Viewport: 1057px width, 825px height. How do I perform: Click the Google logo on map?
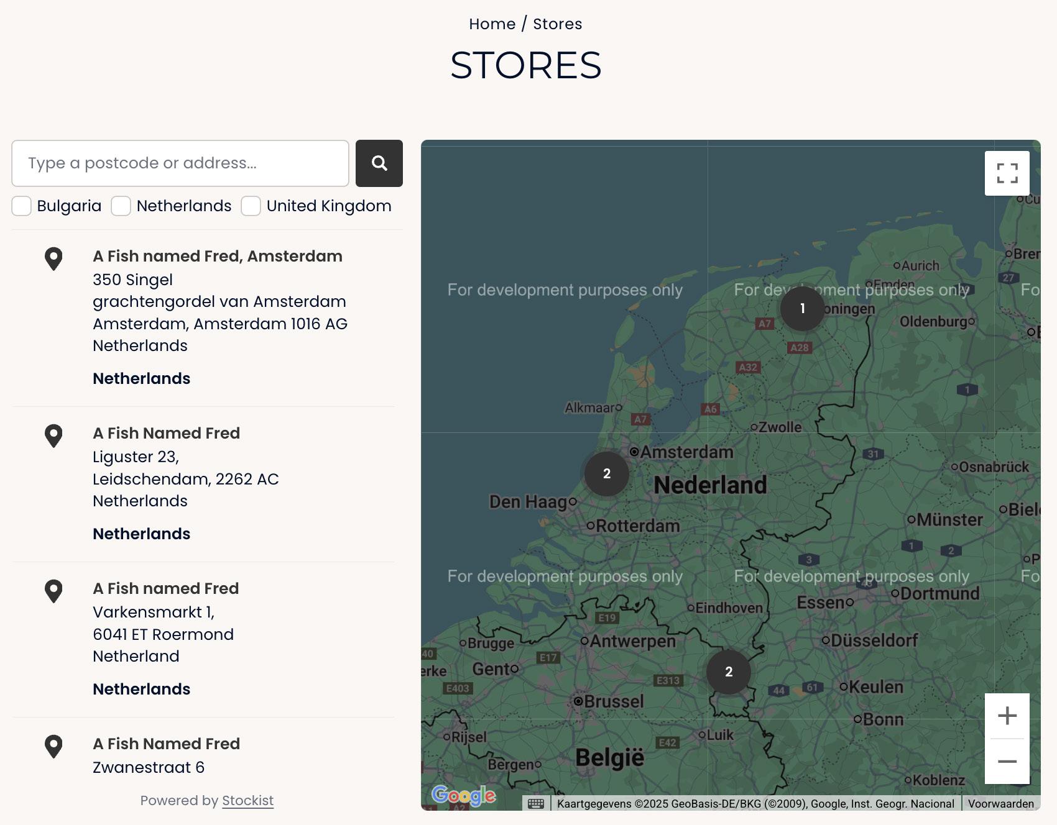coord(463,795)
